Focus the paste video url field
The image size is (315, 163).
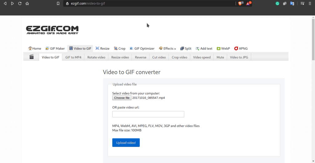[148, 114]
